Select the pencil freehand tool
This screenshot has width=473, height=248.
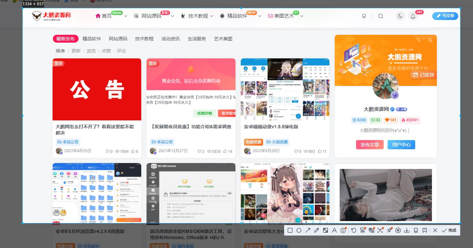pos(317,230)
